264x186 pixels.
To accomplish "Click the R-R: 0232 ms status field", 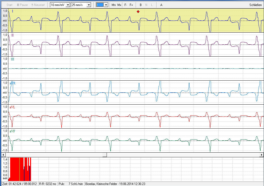I will click(x=48, y=184).
